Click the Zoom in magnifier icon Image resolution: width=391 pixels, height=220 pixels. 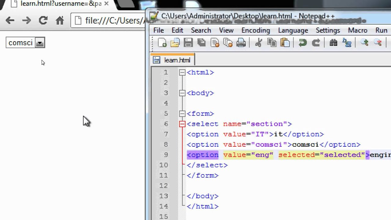click(x=364, y=42)
